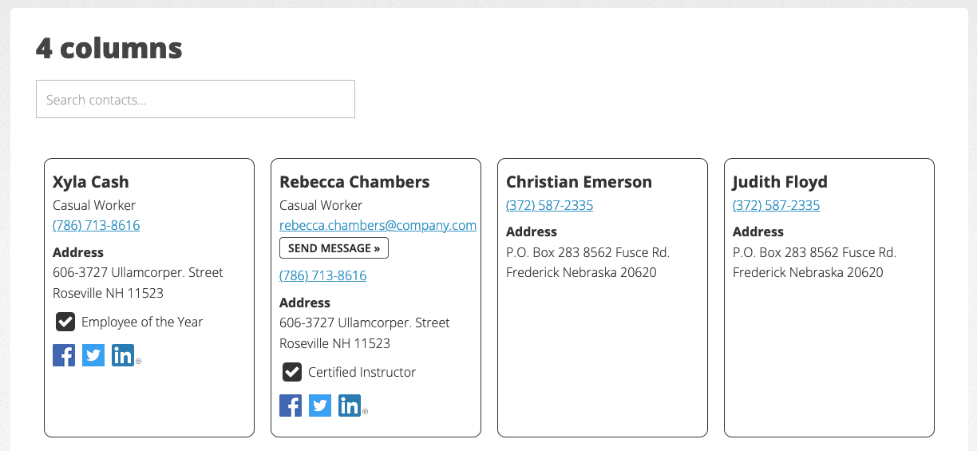Open Xyla Cash's LinkedIn icon

[123, 355]
